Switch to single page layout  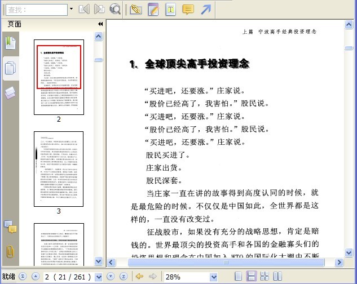coord(238,276)
